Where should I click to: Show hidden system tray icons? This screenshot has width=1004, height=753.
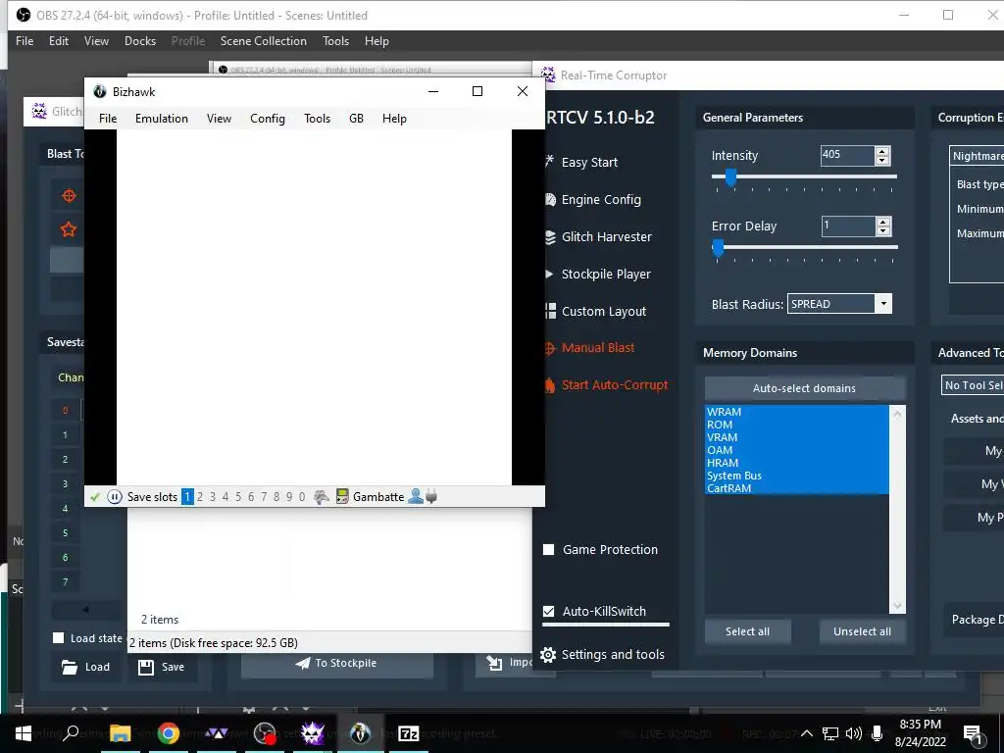[x=807, y=733]
